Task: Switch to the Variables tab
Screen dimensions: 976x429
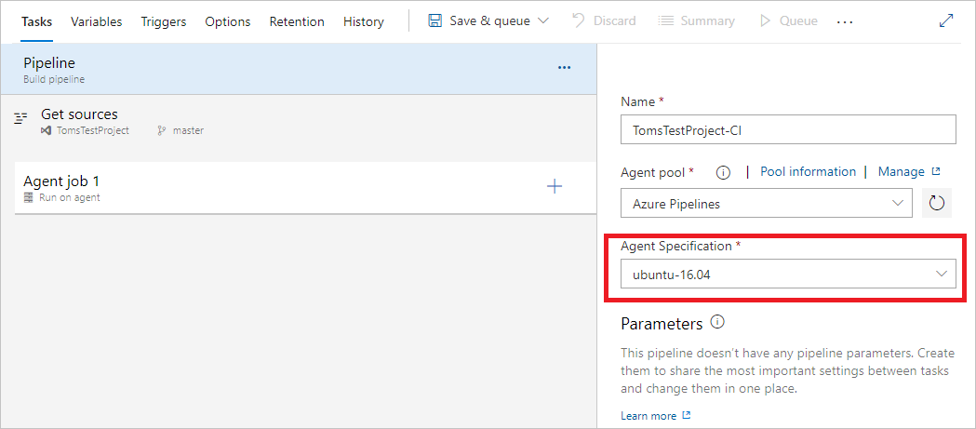Action: [96, 21]
